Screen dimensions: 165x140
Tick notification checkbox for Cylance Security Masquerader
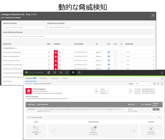coord(122,52)
